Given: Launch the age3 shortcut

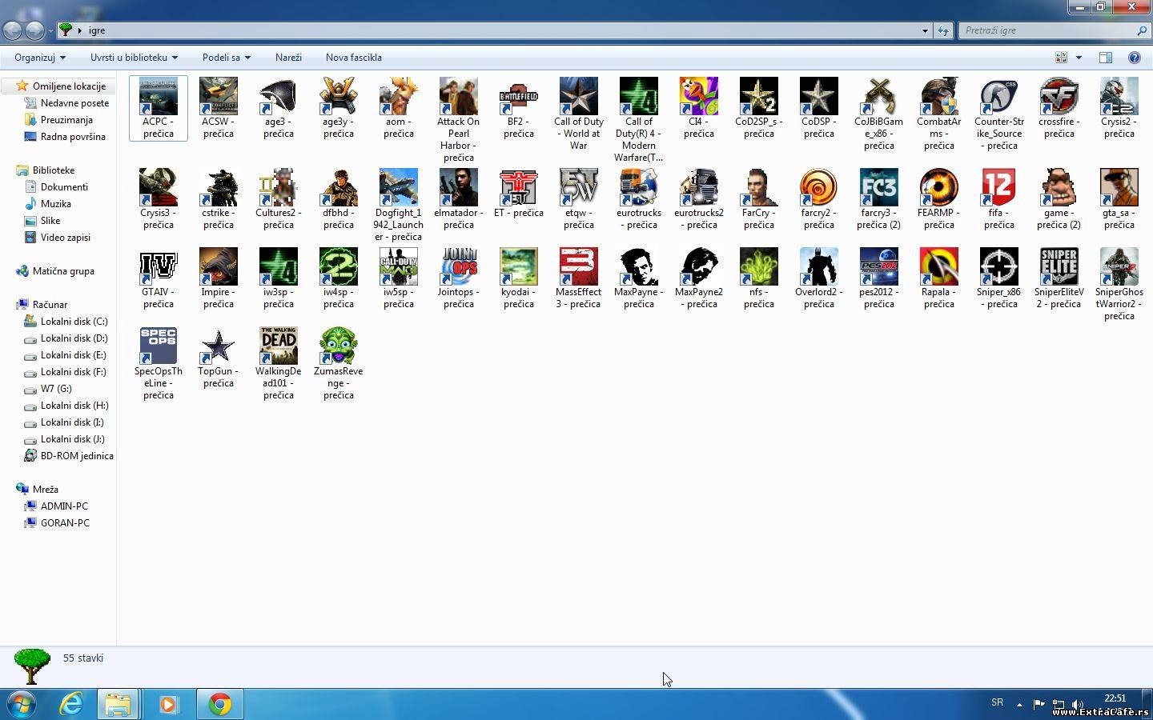Looking at the screenshot, I should pyautogui.click(x=279, y=108).
